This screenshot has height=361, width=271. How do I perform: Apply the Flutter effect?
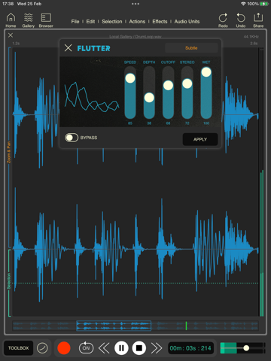tap(200, 139)
